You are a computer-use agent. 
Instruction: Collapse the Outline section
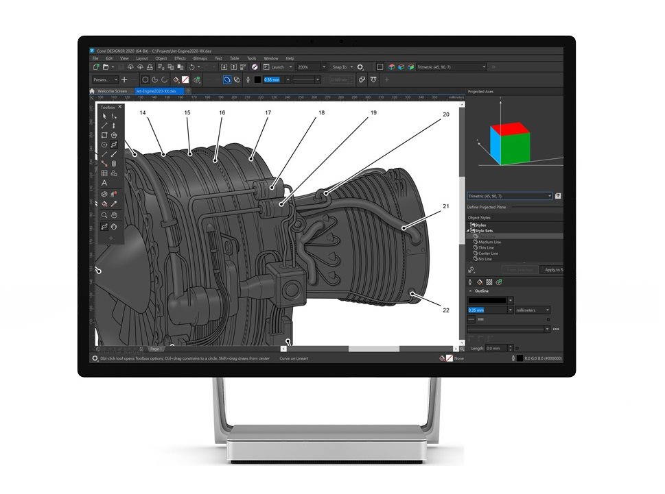(470, 291)
